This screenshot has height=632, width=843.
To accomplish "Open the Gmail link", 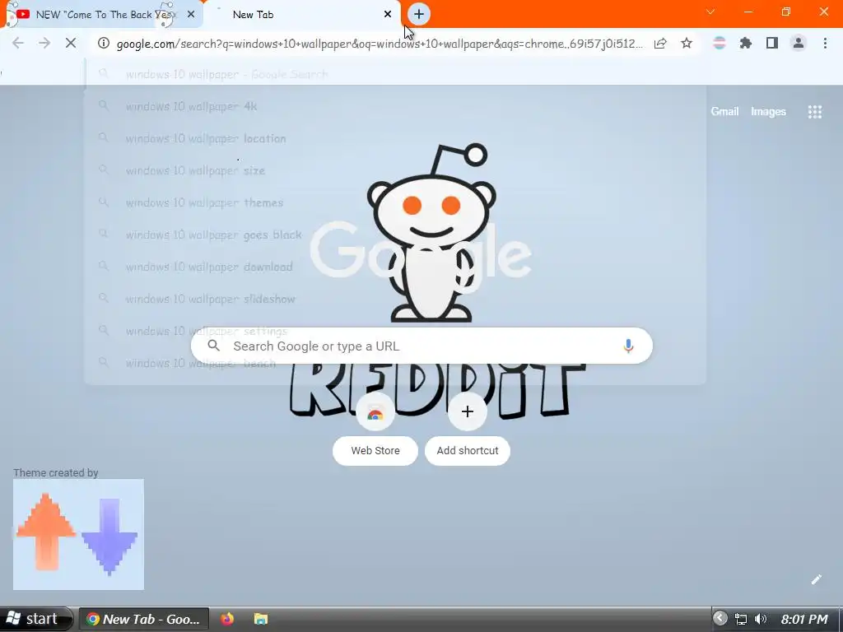I will tap(724, 111).
